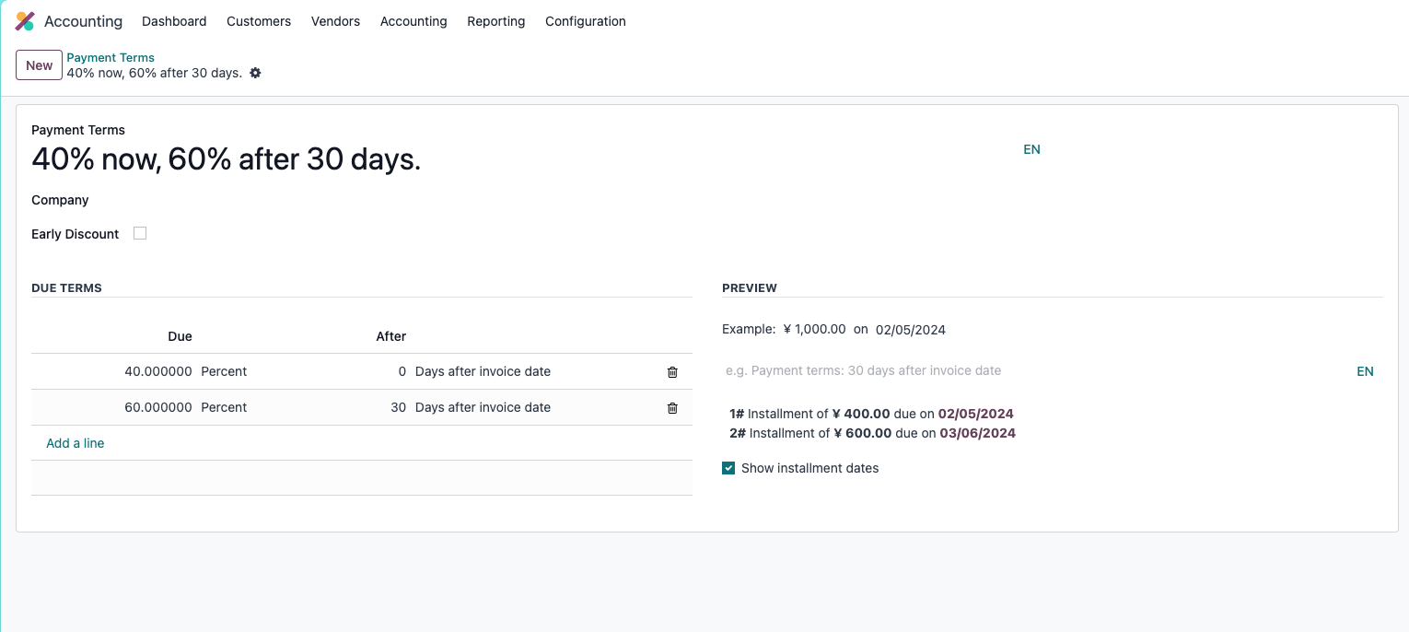Screen dimensions: 1409x632
Task: Click the ¥ 600.00 installment amount
Action: [x=863, y=433]
